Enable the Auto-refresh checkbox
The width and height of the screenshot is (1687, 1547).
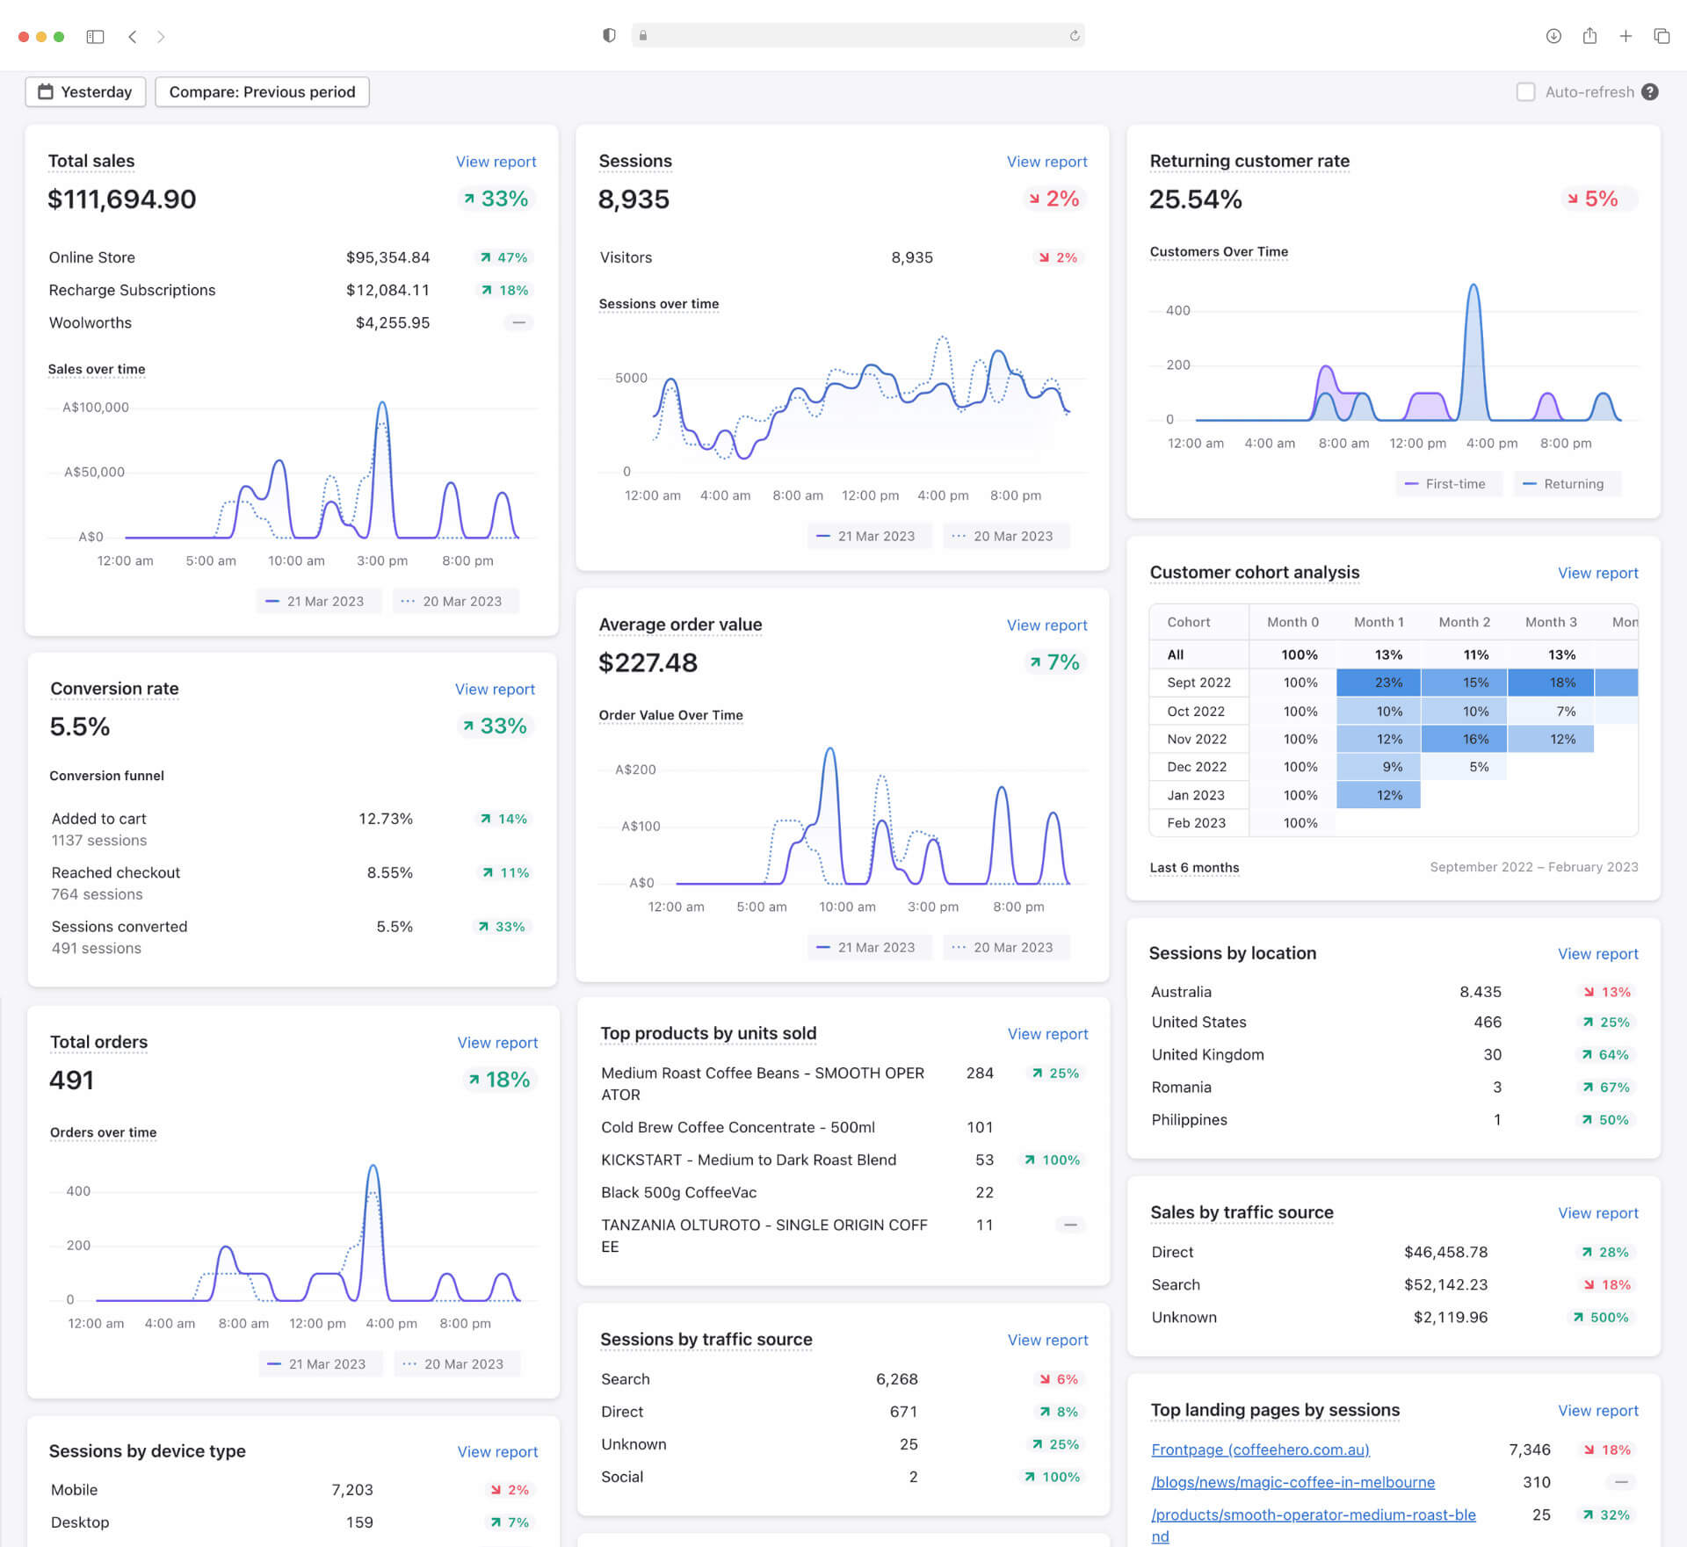pyautogui.click(x=1525, y=92)
